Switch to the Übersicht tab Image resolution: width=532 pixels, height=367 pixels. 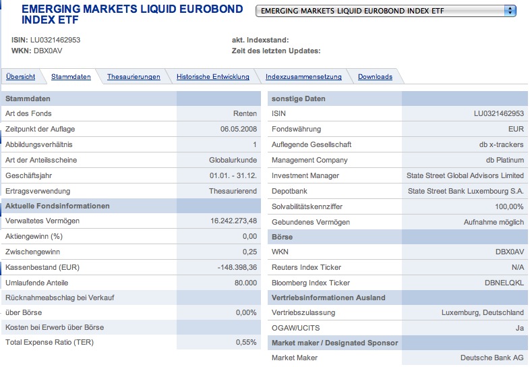click(x=20, y=77)
